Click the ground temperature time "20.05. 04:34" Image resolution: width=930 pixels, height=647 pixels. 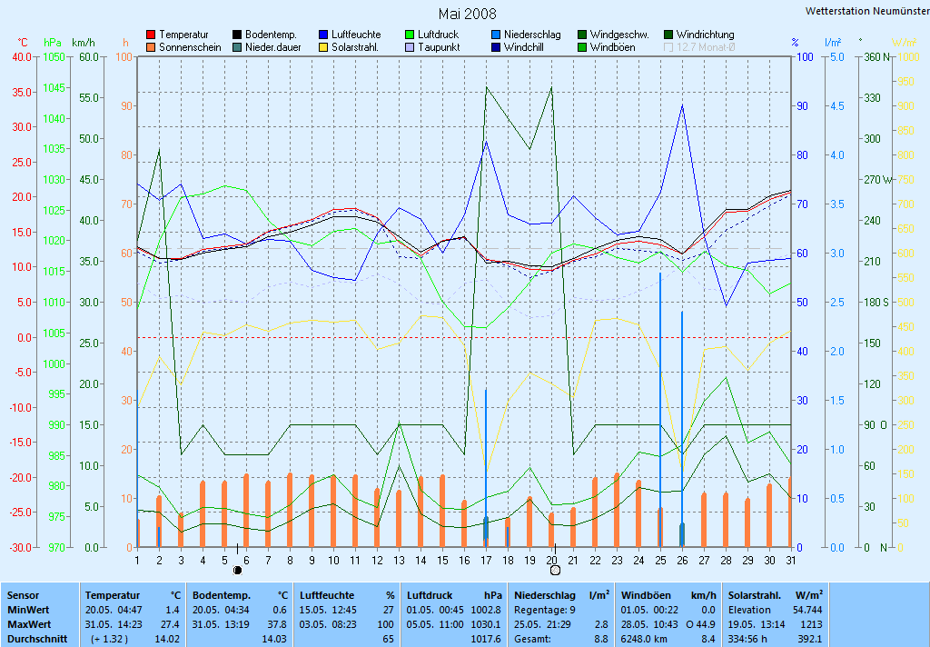221,611
